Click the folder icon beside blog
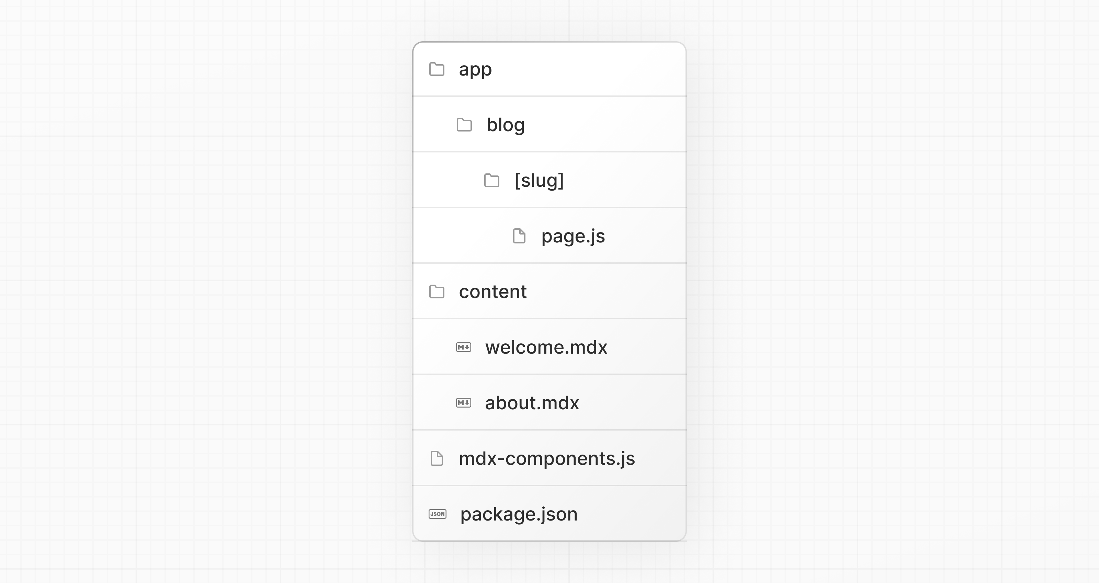The image size is (1099, 583). click(464, 125)
